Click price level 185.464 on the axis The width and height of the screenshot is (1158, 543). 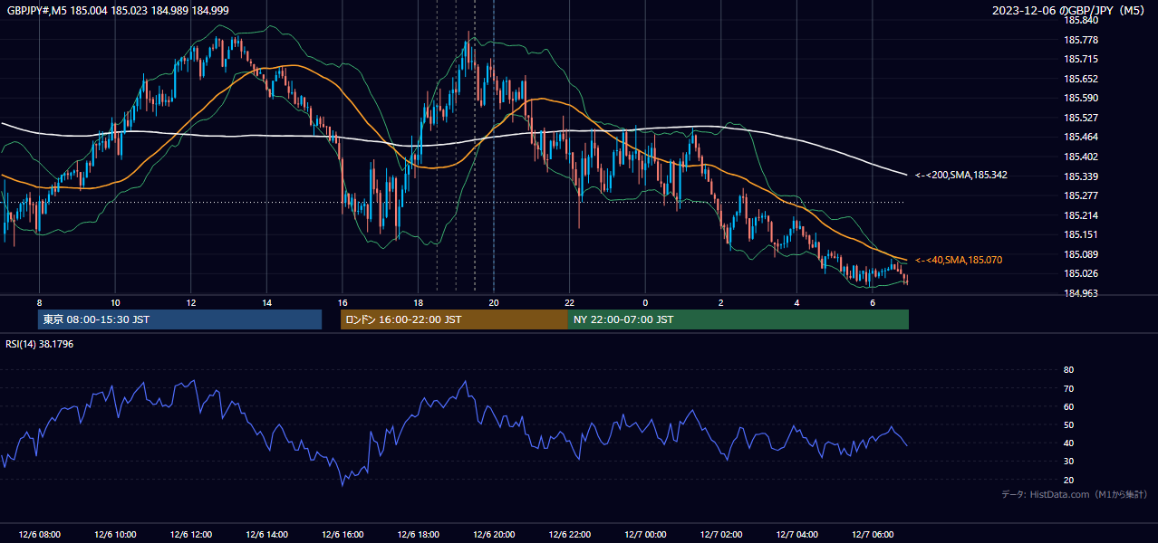[1080, 137]
